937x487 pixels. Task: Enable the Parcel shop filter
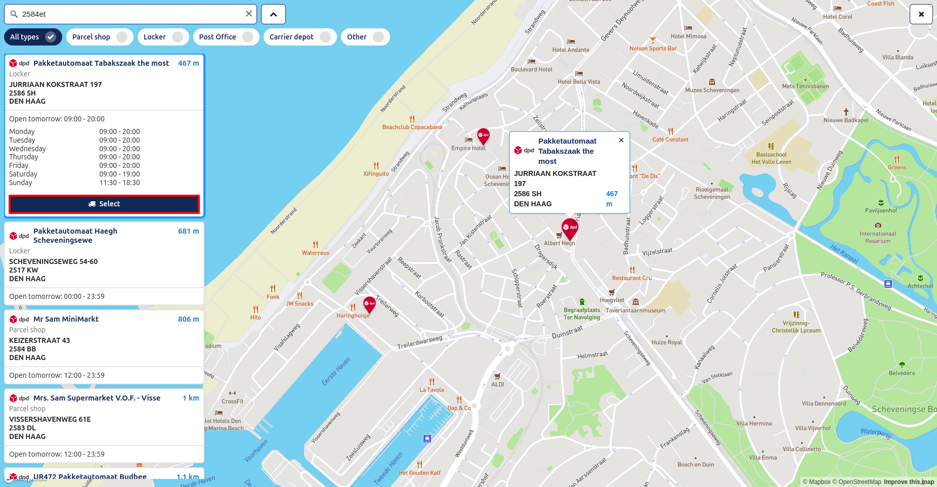click(x=100, y=37)
